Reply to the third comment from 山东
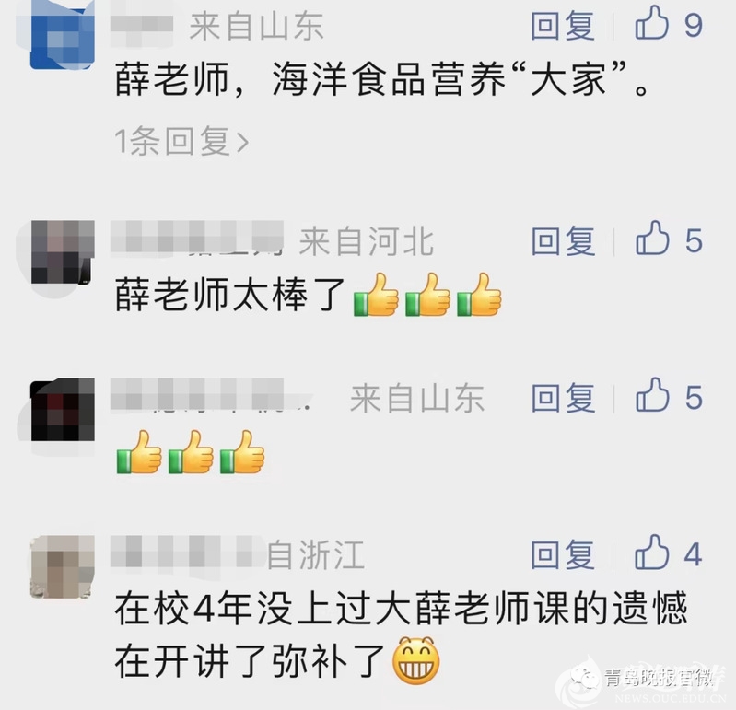The image size is (736, 710). tap(563, 398)
